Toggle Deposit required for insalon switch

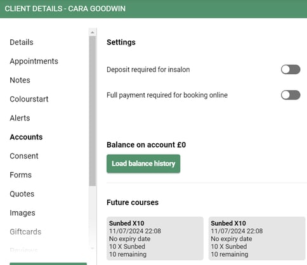pyautogui.click(x=291, y=70)
